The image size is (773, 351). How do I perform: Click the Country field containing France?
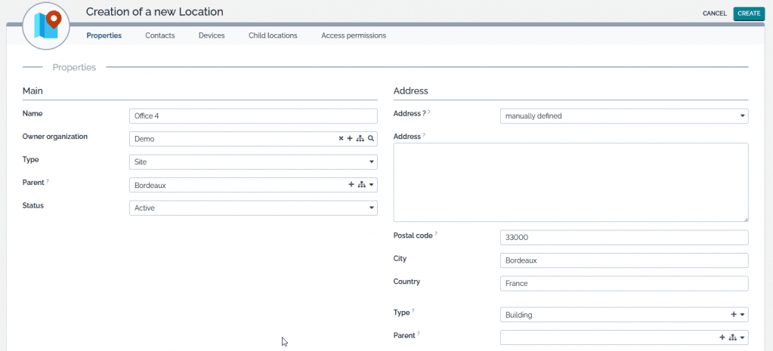click(624, 284)
